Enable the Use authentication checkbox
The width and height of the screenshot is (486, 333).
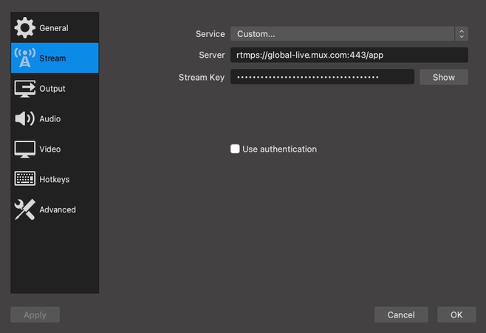[235, 149]
